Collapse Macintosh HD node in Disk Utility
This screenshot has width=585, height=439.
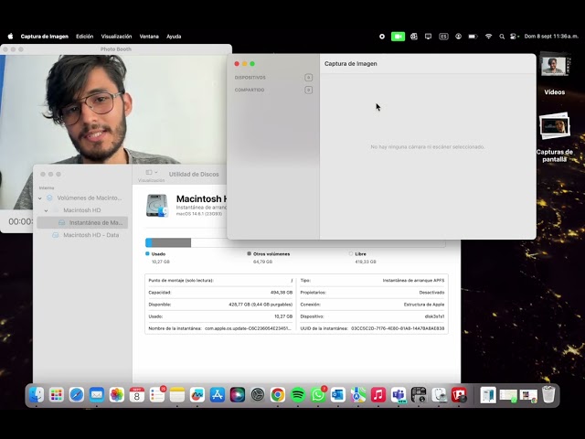coord(47,210)
